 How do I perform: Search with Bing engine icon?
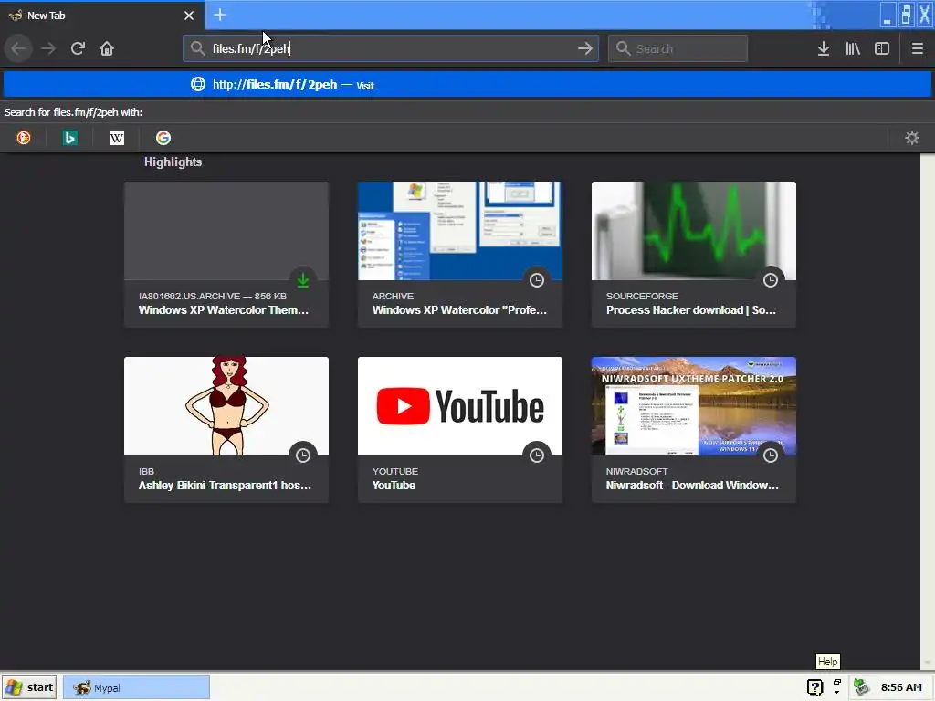[x=70, y=138]
